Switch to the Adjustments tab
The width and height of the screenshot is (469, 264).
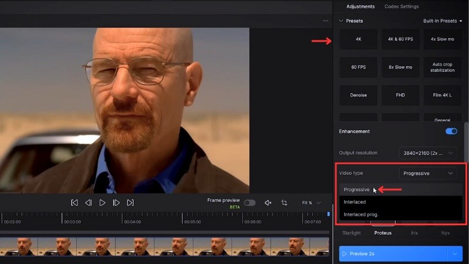[x=361, y=6]
